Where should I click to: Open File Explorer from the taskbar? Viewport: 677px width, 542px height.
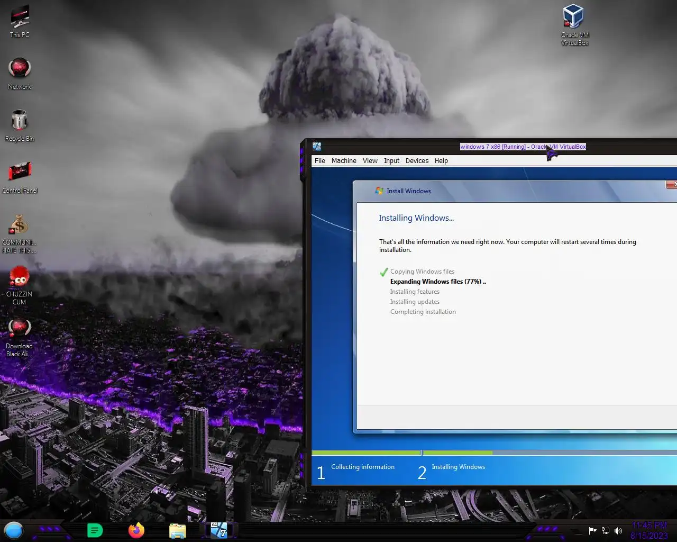point(178,530)
